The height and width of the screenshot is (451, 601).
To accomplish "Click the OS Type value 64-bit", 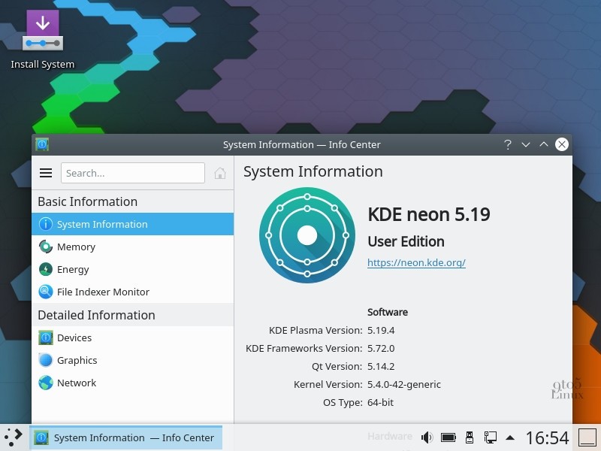I will pos(380,402).
